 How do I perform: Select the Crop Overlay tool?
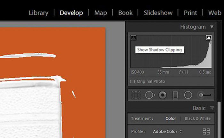point(136,95)
